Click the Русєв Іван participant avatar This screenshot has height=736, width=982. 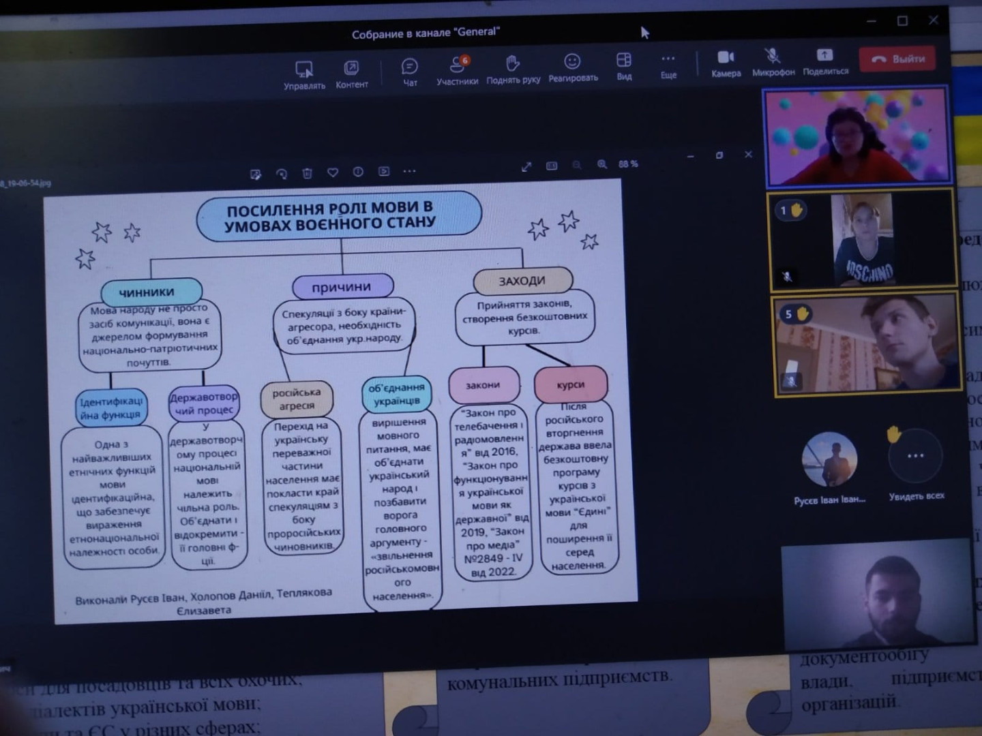pos(829,459)
